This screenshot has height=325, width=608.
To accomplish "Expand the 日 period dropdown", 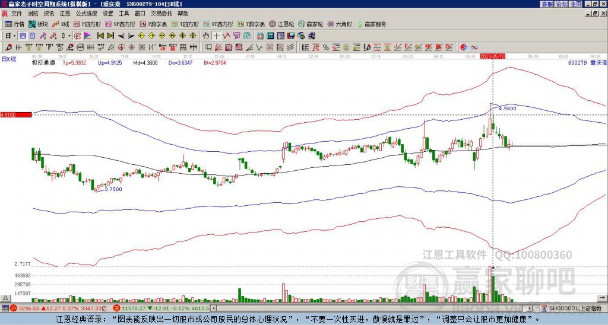I will pos(14,36).
